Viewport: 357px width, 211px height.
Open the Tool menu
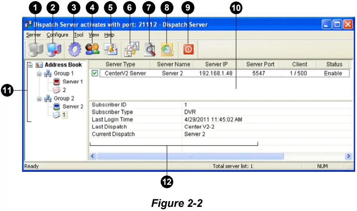tap(79, 35)
